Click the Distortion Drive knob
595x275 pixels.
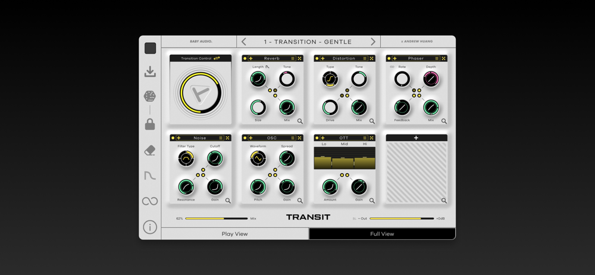click(330, 108)
